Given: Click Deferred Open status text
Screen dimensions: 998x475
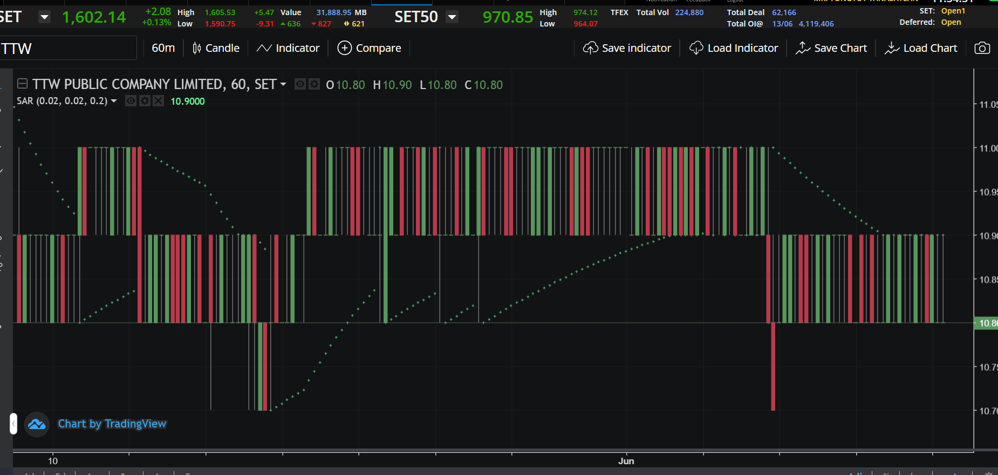Looking at the screenshot, I should pos(951,22).
